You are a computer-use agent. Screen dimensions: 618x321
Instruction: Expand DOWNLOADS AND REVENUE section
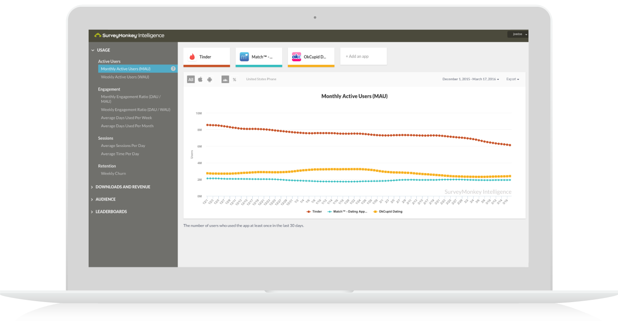coord(120,187)
